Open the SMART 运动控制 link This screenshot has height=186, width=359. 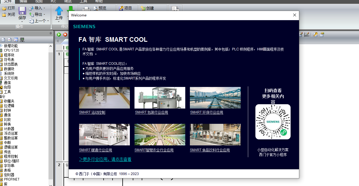[92, 112]
